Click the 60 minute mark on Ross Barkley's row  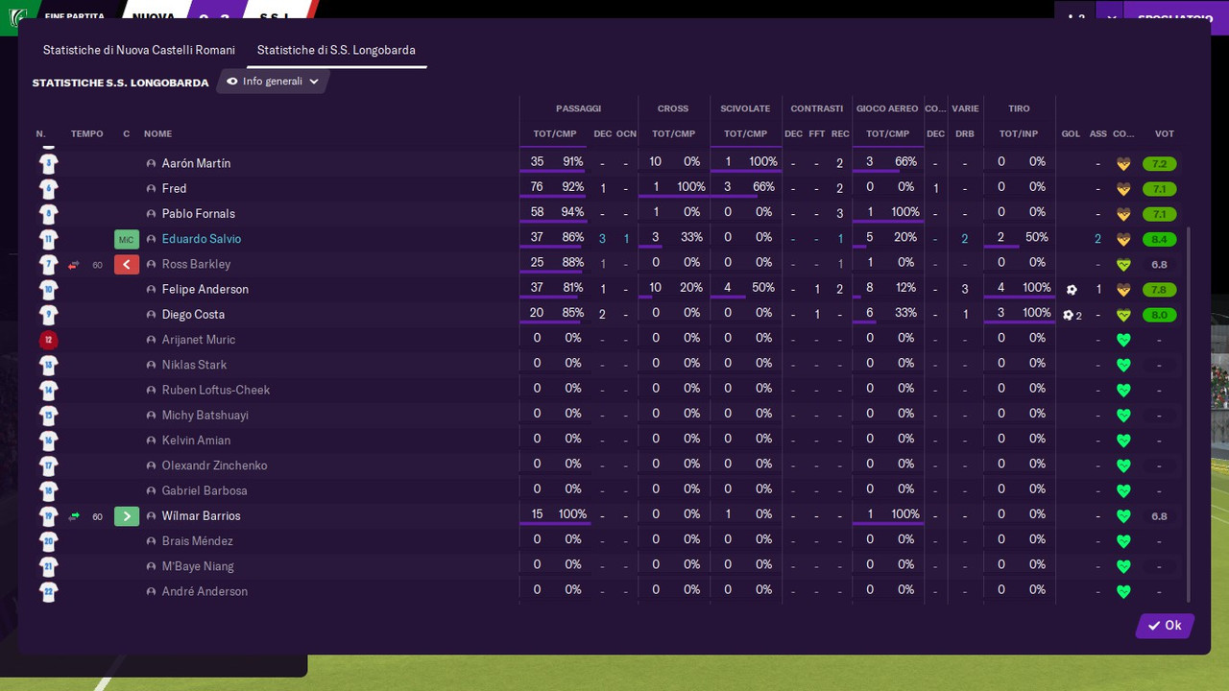(97, 265)
